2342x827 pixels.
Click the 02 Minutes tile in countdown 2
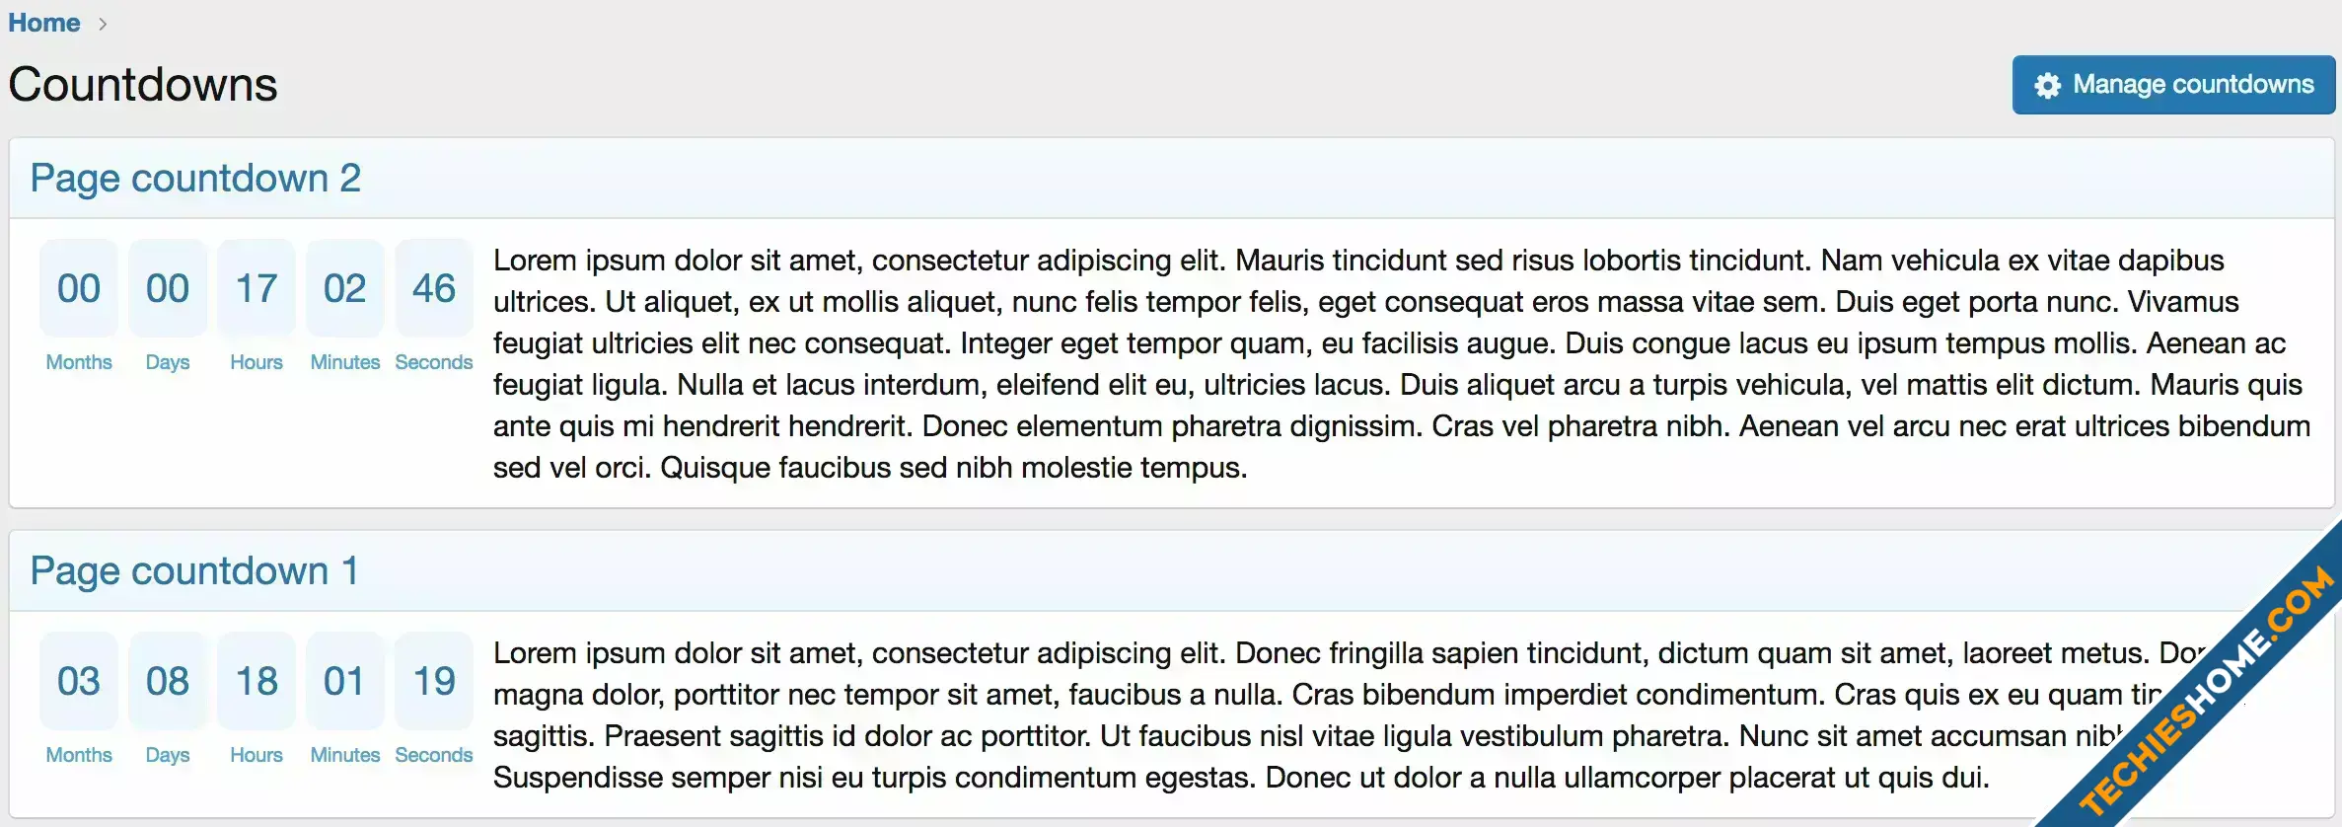click(345, 288)
